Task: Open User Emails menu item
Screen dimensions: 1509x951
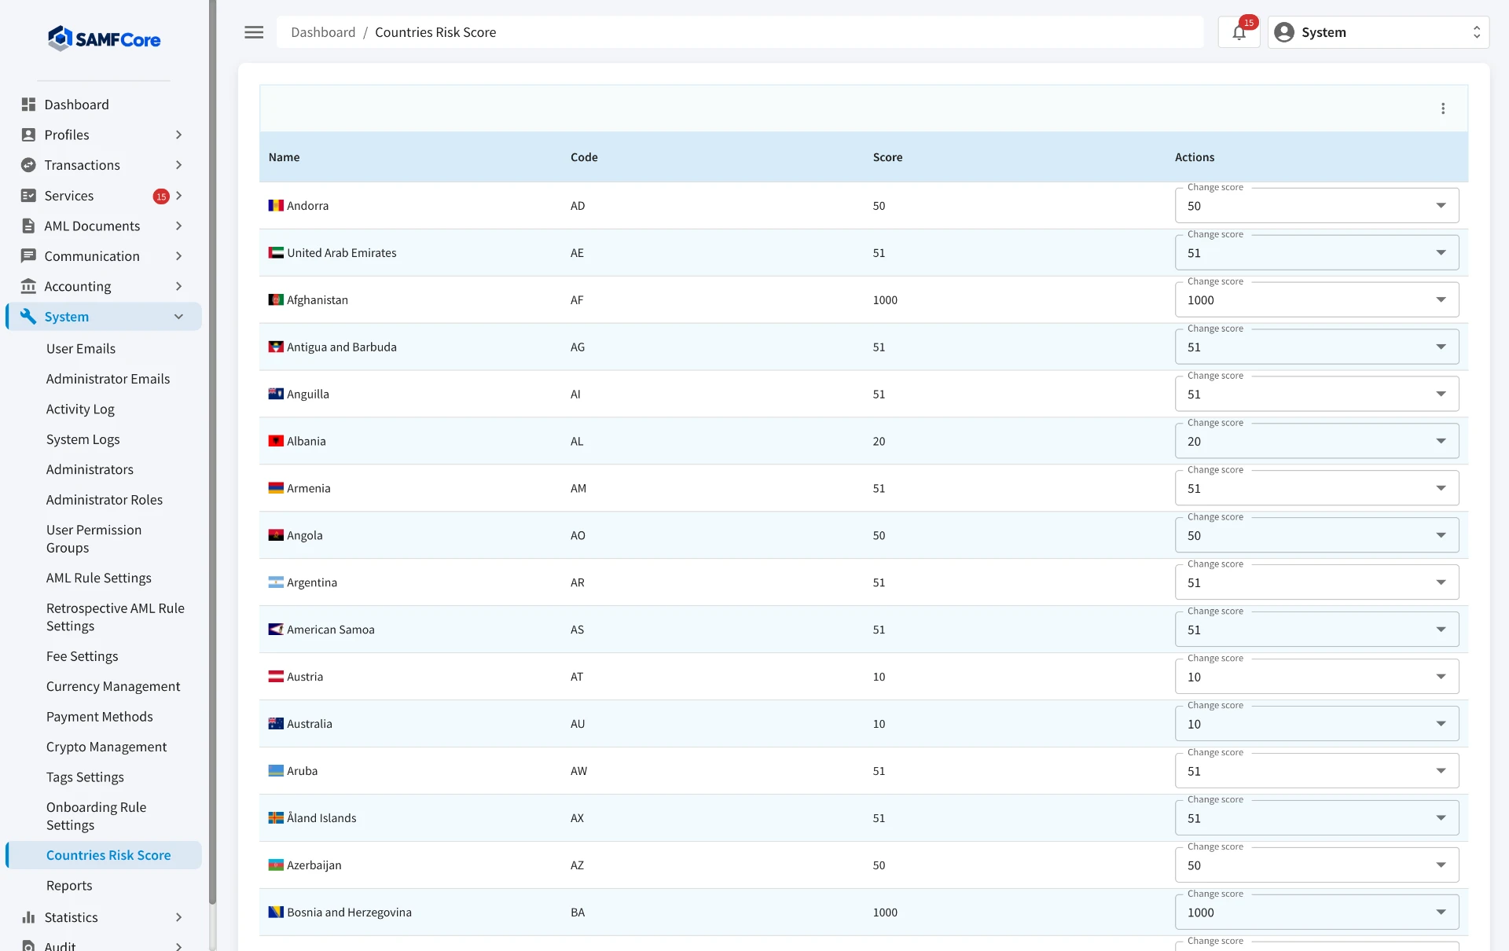Action: click(81, 349)
